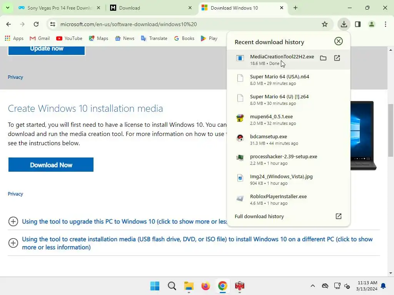
Task: Open Maps bookmark
Action: (98, 38)
